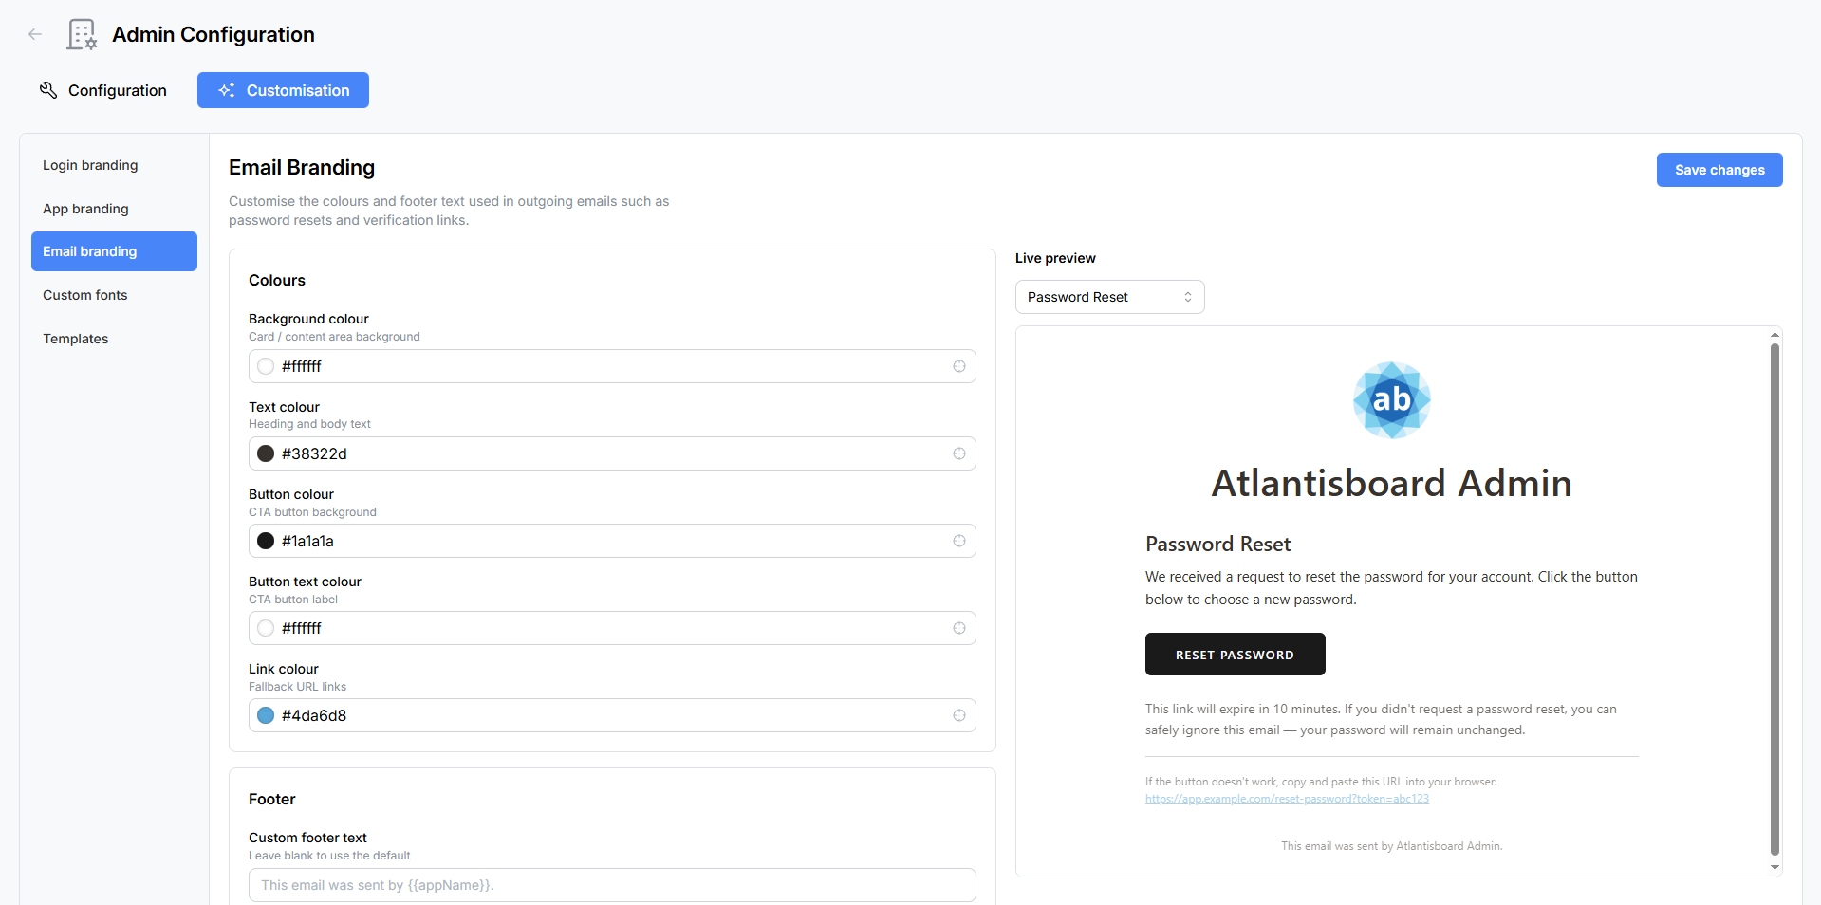The width and height of the screenshot is (1821, 905).
Task: Click the sparkle icon on Customisation tab
Action: click(227, 90)
